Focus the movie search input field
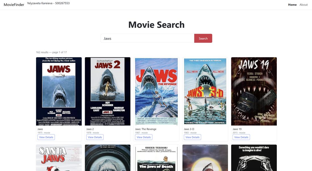This screenshot has width=312, height=171. (147, 38)
